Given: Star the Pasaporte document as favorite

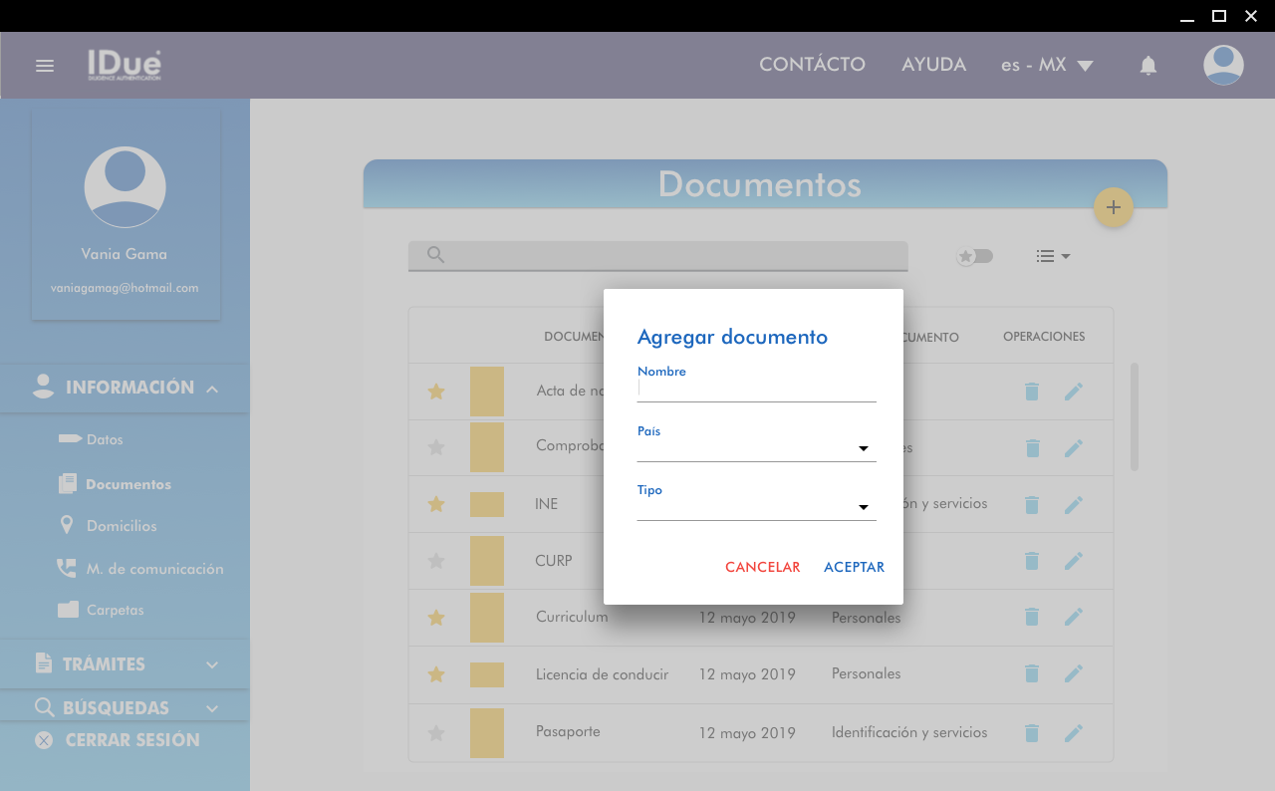Looking at the screenshot, I should [x=435, y=733].
